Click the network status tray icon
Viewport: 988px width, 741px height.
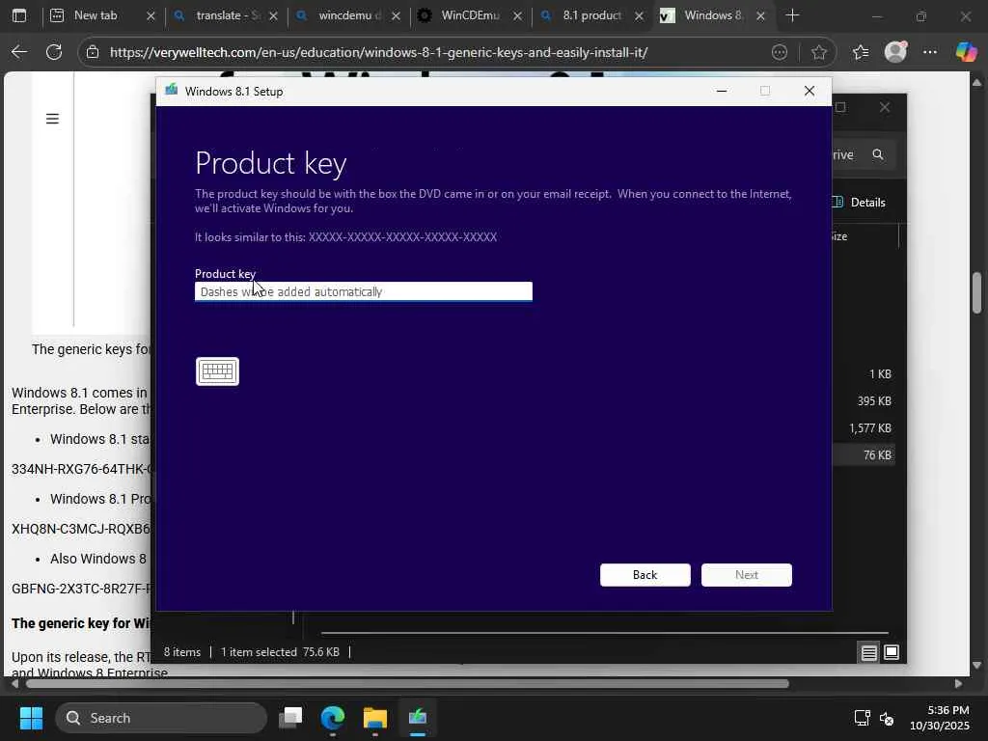862,718
